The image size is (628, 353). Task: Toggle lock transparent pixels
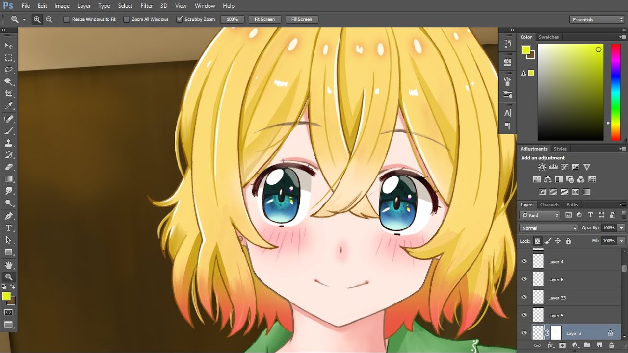click(x=538, y=241)
